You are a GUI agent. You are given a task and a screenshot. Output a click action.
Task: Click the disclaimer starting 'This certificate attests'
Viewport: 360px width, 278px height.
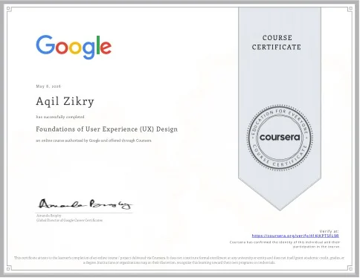179,260
